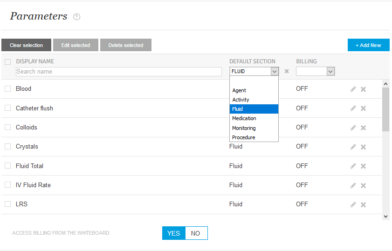Tick the select-all checkbox in header
This screenshot has width=392, height=251.
[x=8, y=62]
